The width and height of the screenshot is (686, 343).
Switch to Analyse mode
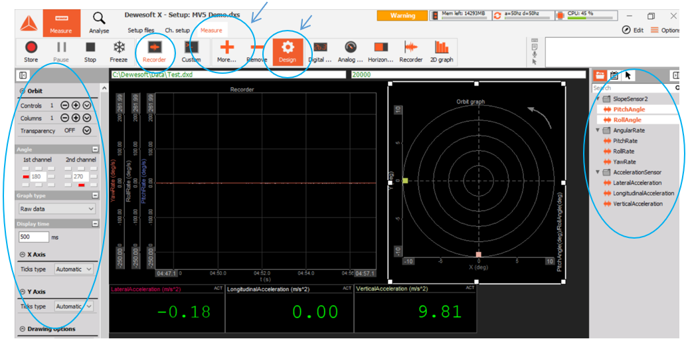(100, 23)
